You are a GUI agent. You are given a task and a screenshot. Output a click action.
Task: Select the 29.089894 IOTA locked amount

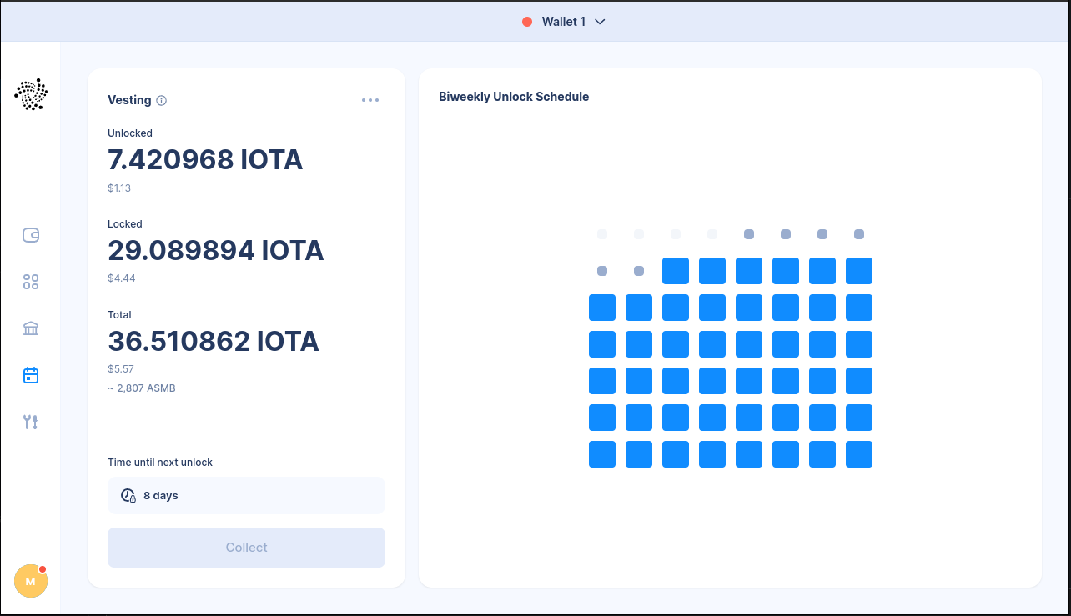click(216, 250)
